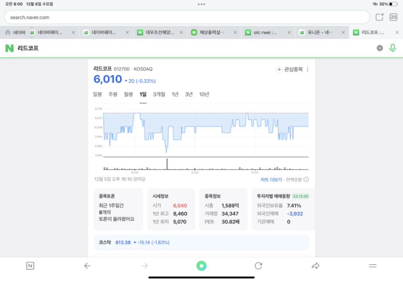Open the 코스닥 index row

pyautogui.click(x=201, y=242)
